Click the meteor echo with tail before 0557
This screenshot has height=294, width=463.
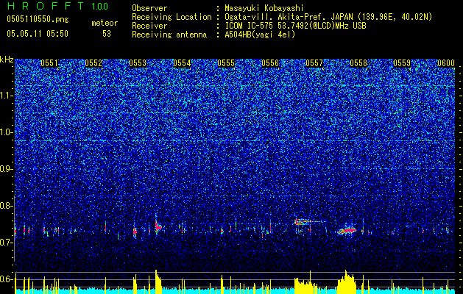point(309,222)
